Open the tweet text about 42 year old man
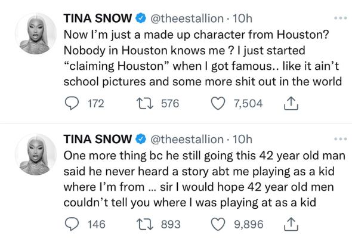 [204, 179]
